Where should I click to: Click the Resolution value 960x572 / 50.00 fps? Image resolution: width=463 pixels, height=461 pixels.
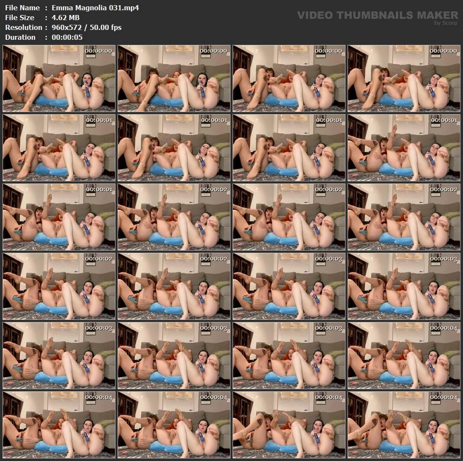pyautogui.click(x=86, y=27)
